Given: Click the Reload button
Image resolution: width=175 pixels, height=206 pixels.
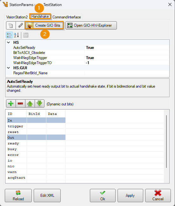Looking at the screenshot, I should coord(18,196).
